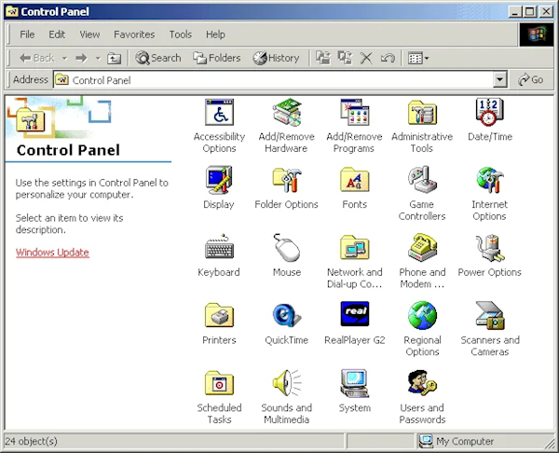Open Sounds and Multimedia
This screenshot has height=453, width=559.
286,384
